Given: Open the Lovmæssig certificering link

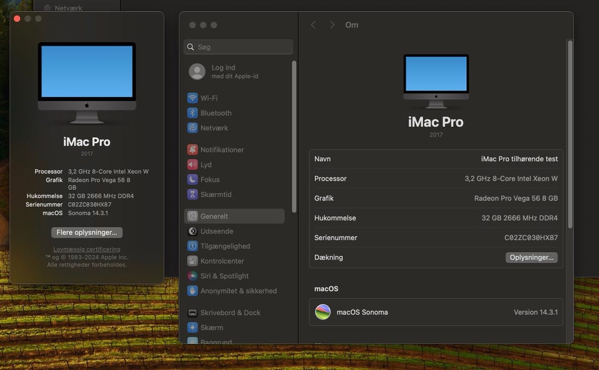Looking at the screenshot, I should click(x=87, y=250).
